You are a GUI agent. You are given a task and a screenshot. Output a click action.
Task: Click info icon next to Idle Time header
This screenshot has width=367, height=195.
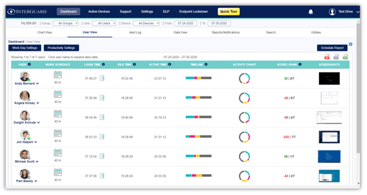(x=134, y=64)
